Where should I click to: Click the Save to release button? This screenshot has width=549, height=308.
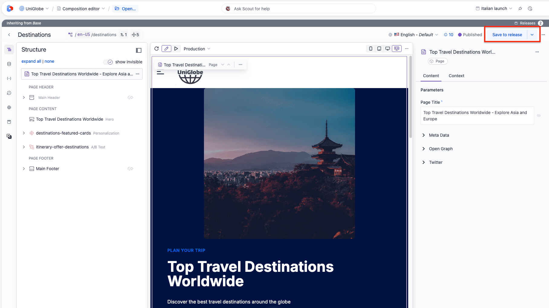coord(507,35)
